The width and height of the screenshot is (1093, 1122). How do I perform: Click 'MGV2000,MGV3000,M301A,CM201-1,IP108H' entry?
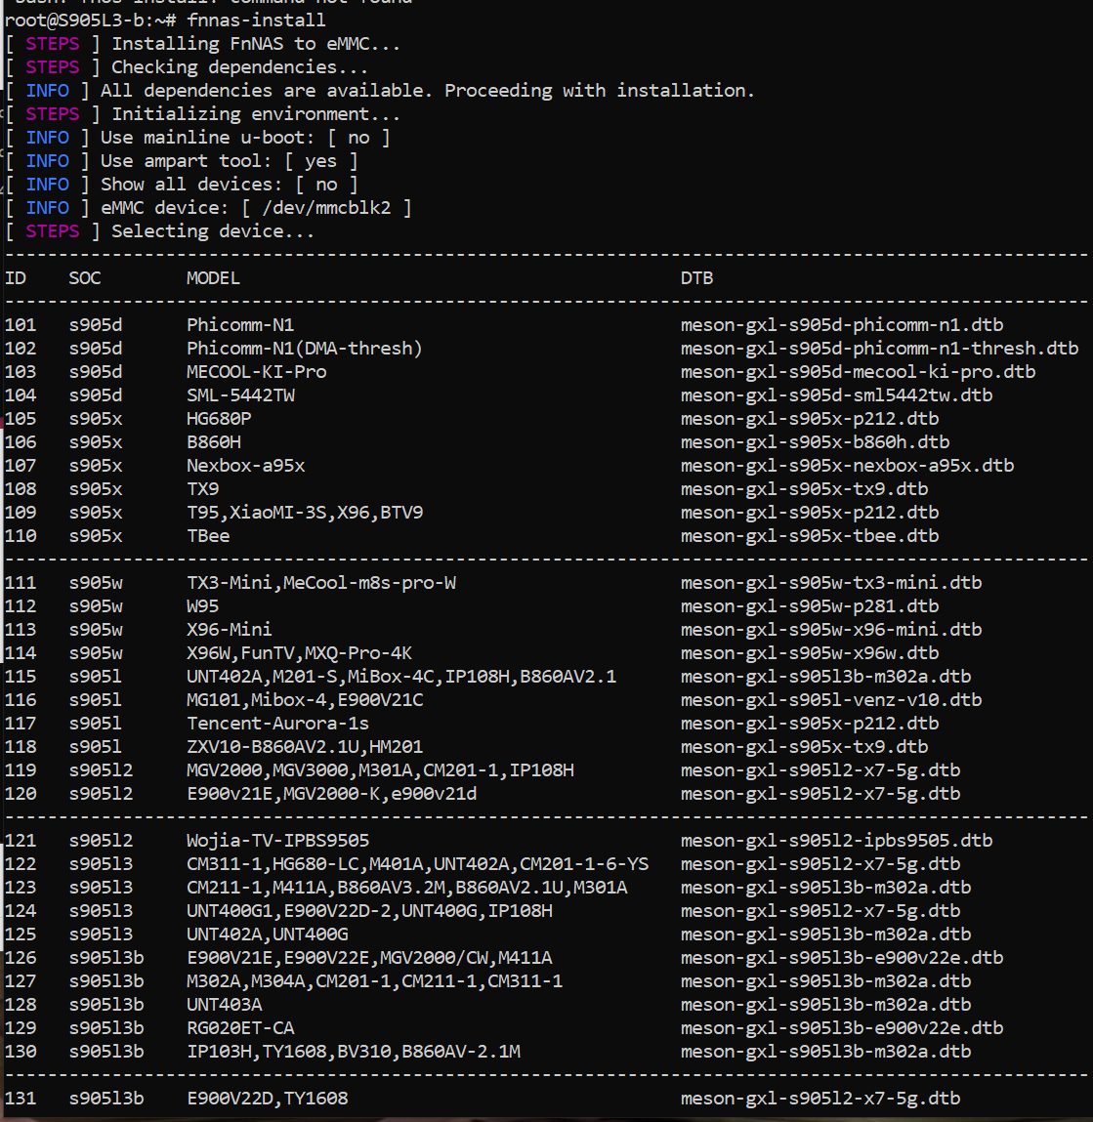(380, 770)
